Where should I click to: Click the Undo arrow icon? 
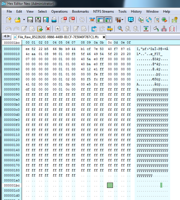[x=8, y=29]
